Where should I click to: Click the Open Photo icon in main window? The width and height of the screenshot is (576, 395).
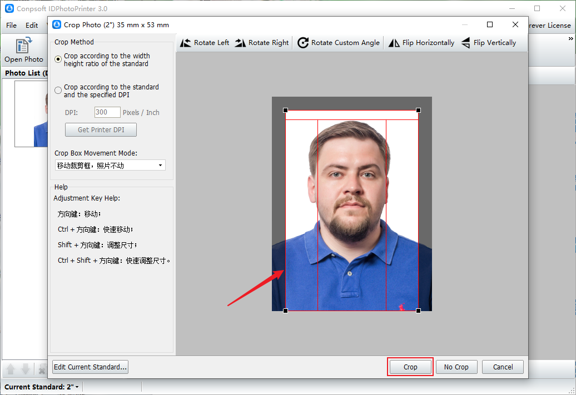coord(23,45)
